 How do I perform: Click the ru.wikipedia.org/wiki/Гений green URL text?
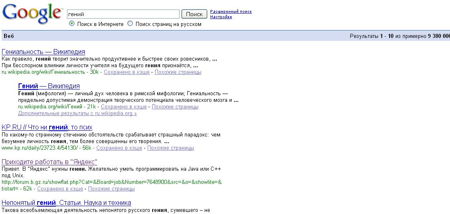(x=50, y=107)
